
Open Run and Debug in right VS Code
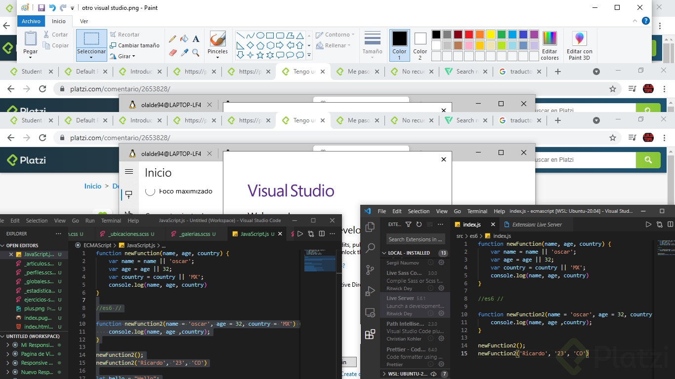pyautogui.click(x=370, y=291)
